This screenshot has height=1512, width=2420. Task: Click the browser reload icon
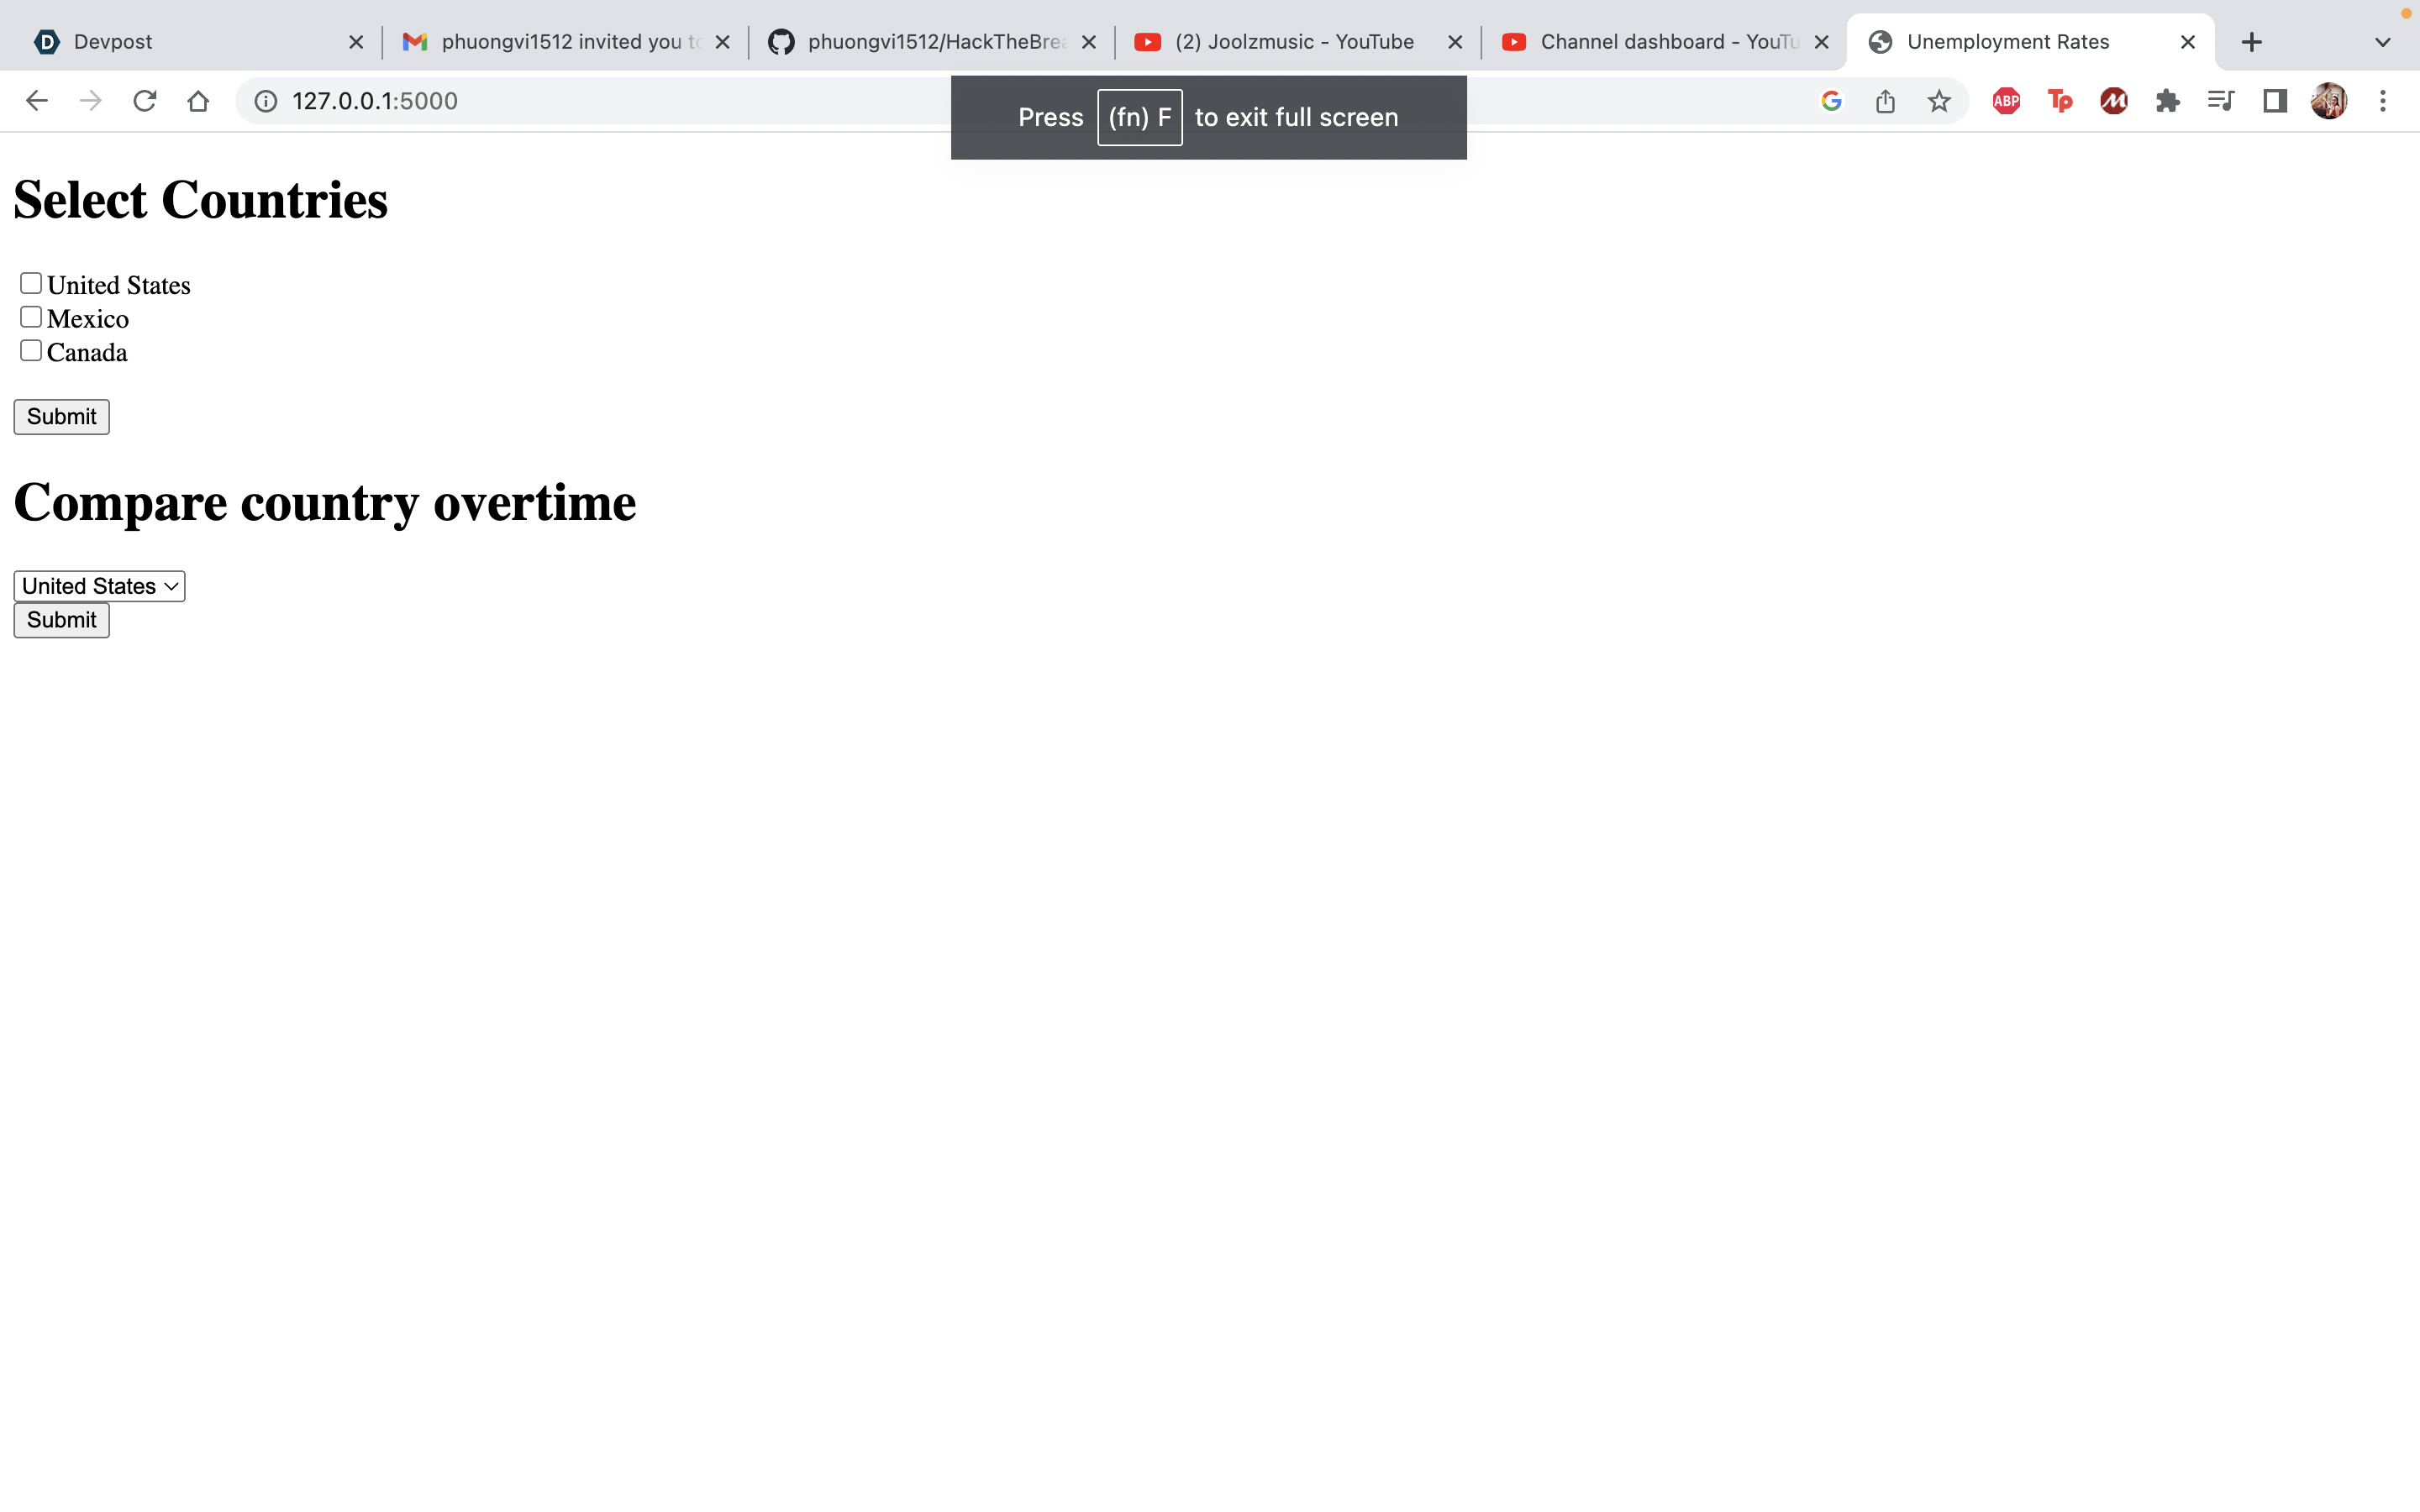[145, 101]
